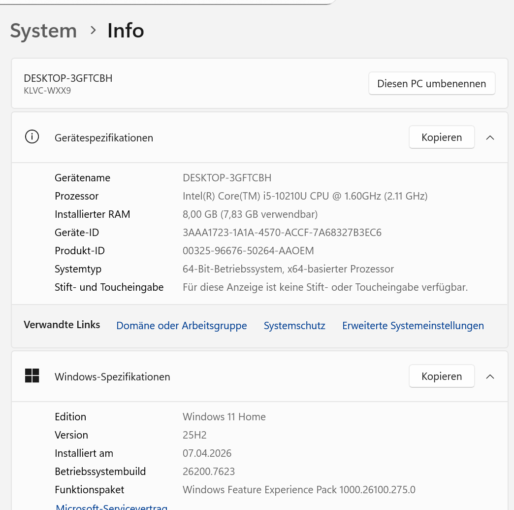Viewport: 514px width, 510px height.
Task: Click the Edition label
Action: tap(70, 416)
